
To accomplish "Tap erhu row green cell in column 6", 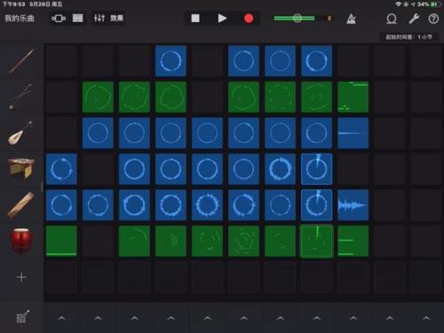I will coord(243,97).
